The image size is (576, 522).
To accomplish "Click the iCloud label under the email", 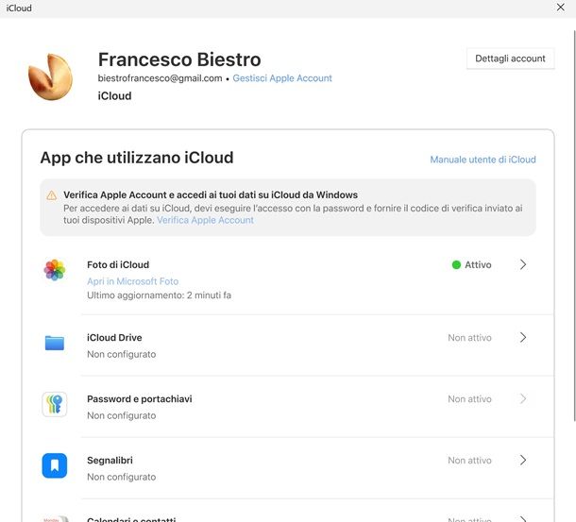I will (x=114, y=96).
